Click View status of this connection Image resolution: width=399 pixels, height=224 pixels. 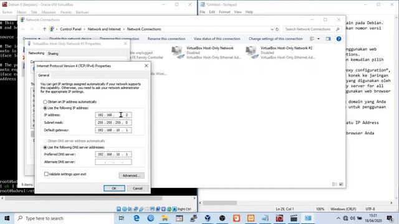point(217,39)
